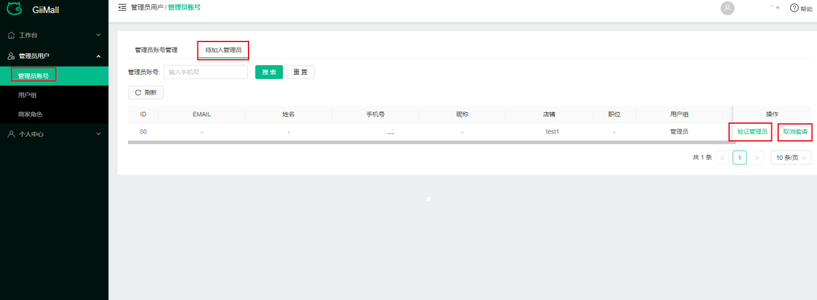This screenshot has height=300, width=817.
Task: Open 用户组 in the sidebar
Action: pos(27,95)
